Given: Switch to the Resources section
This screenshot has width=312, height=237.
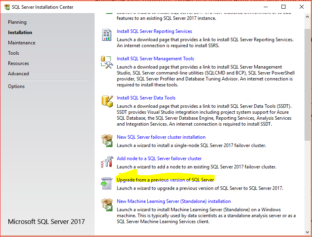Looking at the screenshot, I should pyautogui.click(x=18, y=63).
